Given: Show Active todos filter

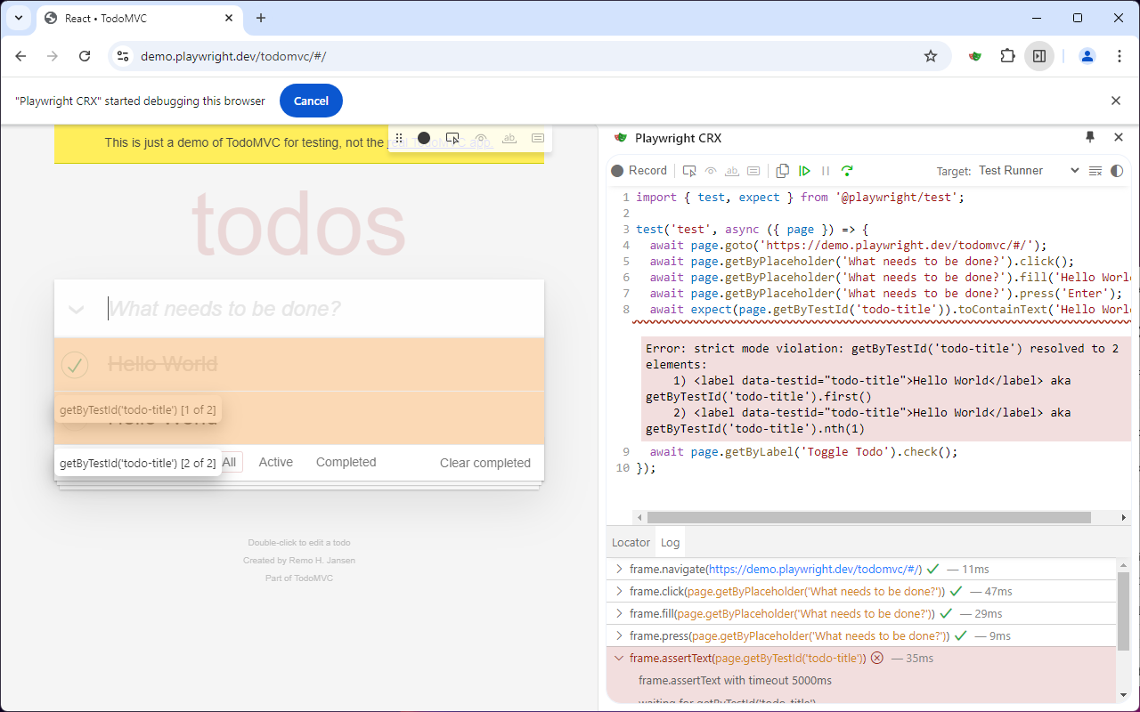Looking at the screenshot, I should pos(276,462).
